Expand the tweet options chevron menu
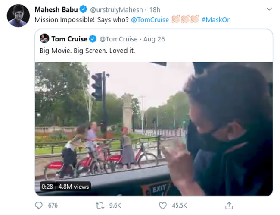The image size is (280, 215). tap(269, 9)
